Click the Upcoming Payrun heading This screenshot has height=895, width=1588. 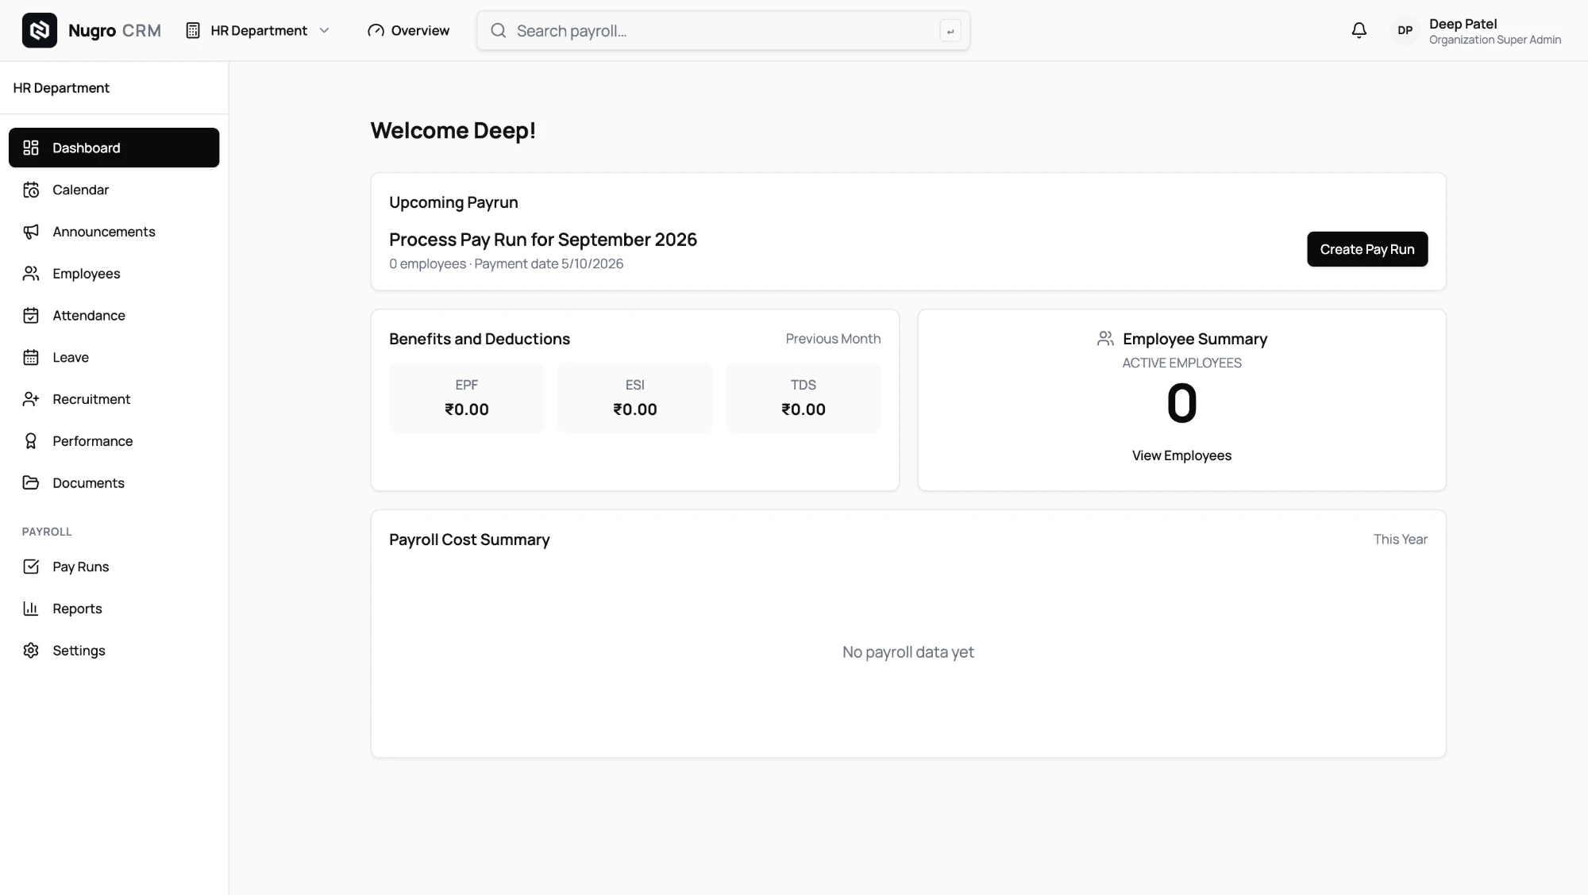453,202
